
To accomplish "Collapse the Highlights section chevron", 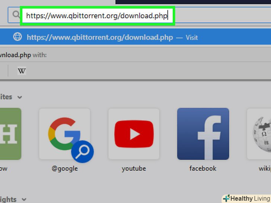I will (x=24, y=200).
